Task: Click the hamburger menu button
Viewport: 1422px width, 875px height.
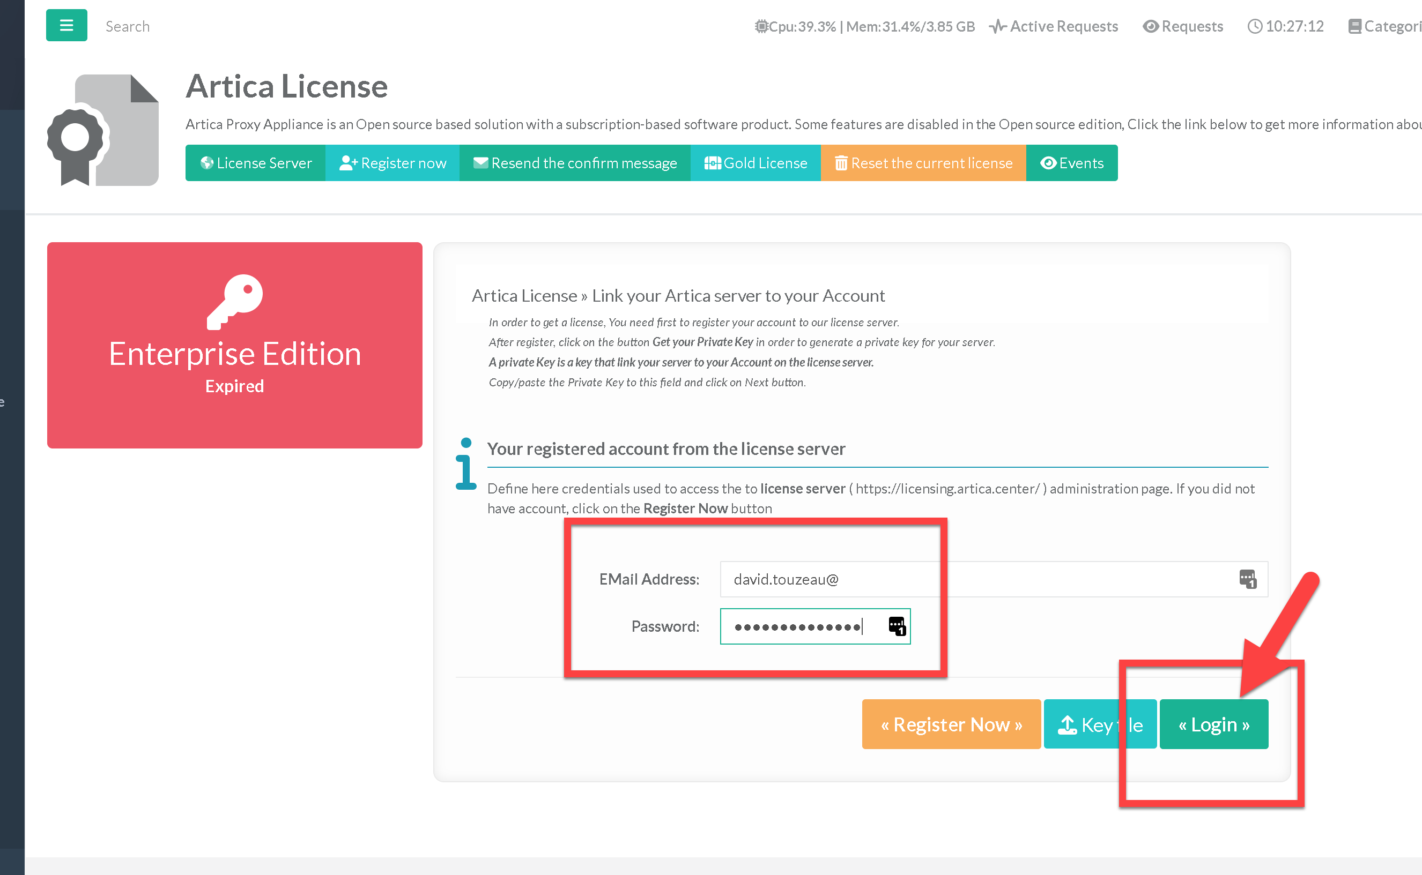Action: tap(66, 26)
